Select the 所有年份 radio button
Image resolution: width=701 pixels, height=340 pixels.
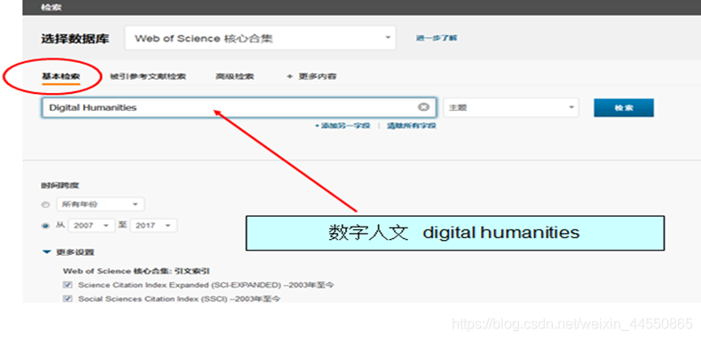(45, 205)
